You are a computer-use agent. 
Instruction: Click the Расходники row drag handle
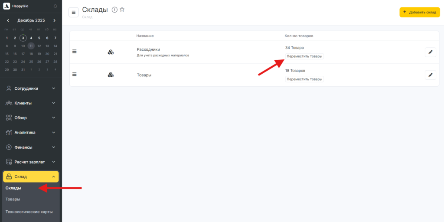tap(74, 52)
